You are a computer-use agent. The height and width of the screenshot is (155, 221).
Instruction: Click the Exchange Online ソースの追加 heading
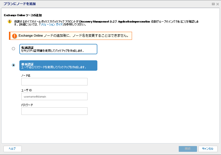23,15
